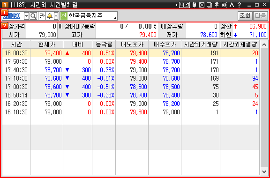Click the boxed X icon in title bar
Viewport: 270px width, 178px height.
(x=202, y=5)
